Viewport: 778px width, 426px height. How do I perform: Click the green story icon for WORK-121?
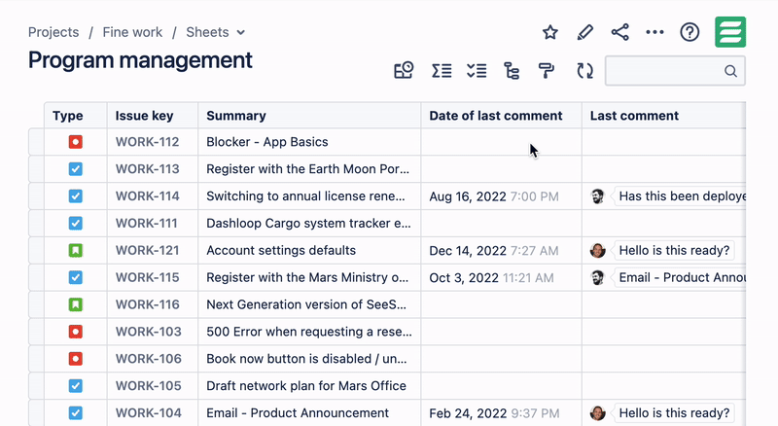coord(76,250)
